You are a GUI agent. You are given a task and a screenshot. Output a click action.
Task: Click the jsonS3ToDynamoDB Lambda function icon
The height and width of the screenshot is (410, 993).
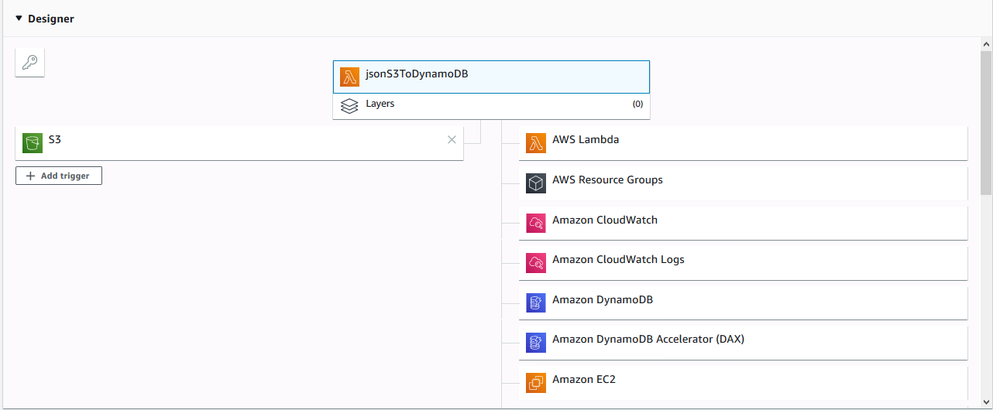(349, 77)
